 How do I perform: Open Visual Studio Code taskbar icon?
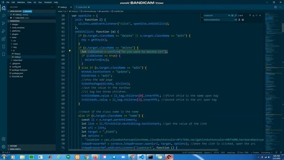pyautogui.click(x=142, y=157)
